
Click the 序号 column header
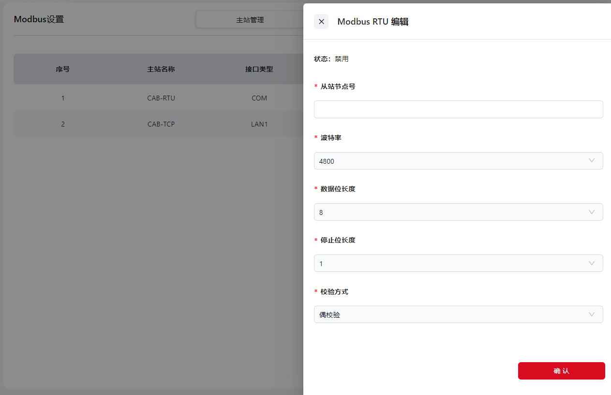[62, 69]
